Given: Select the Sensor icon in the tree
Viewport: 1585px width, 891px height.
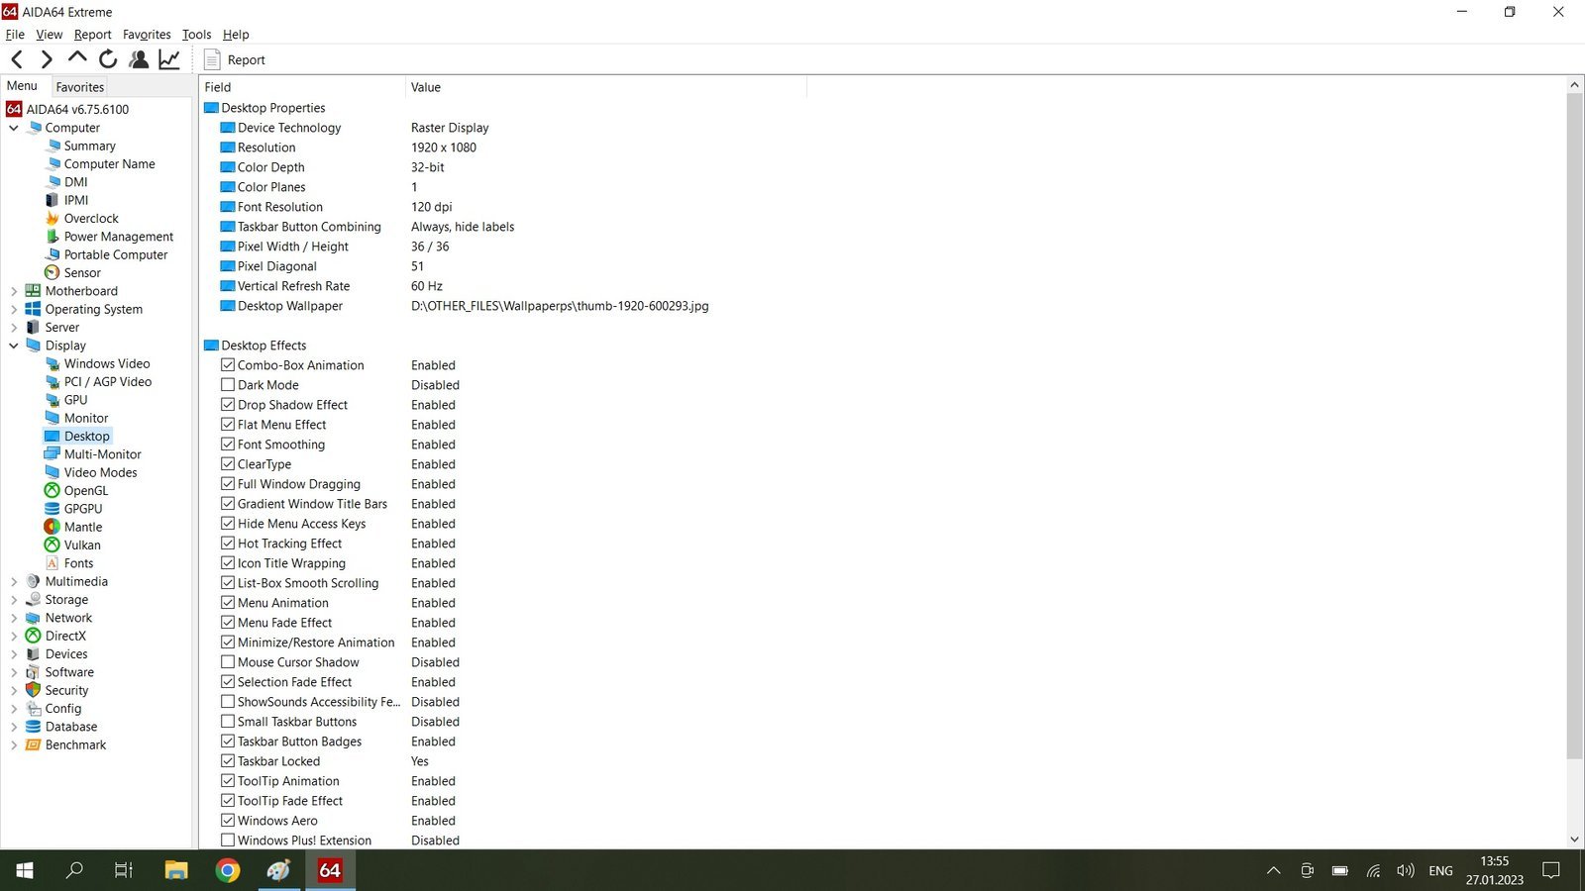Looking at the screenshot, I should 53,273.
